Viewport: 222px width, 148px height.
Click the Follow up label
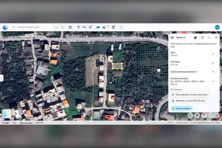click(x=178, y=90)
